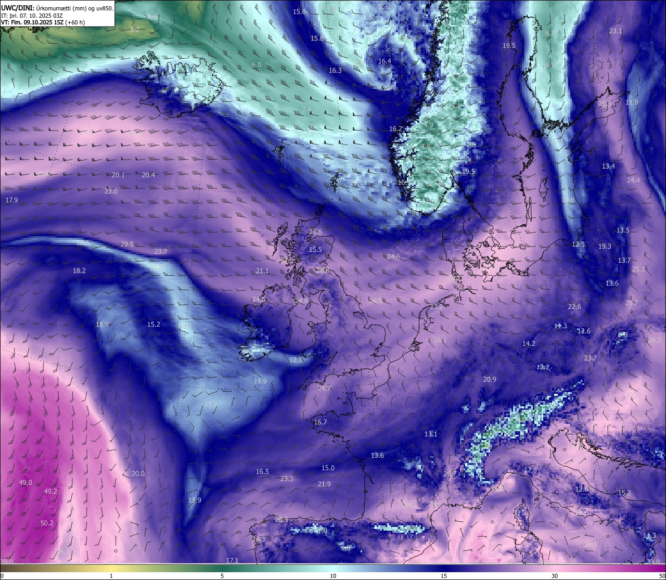Click the 12.2 value label
The height and width of the screenshot is (580, 666).
(x=543, y=367)
